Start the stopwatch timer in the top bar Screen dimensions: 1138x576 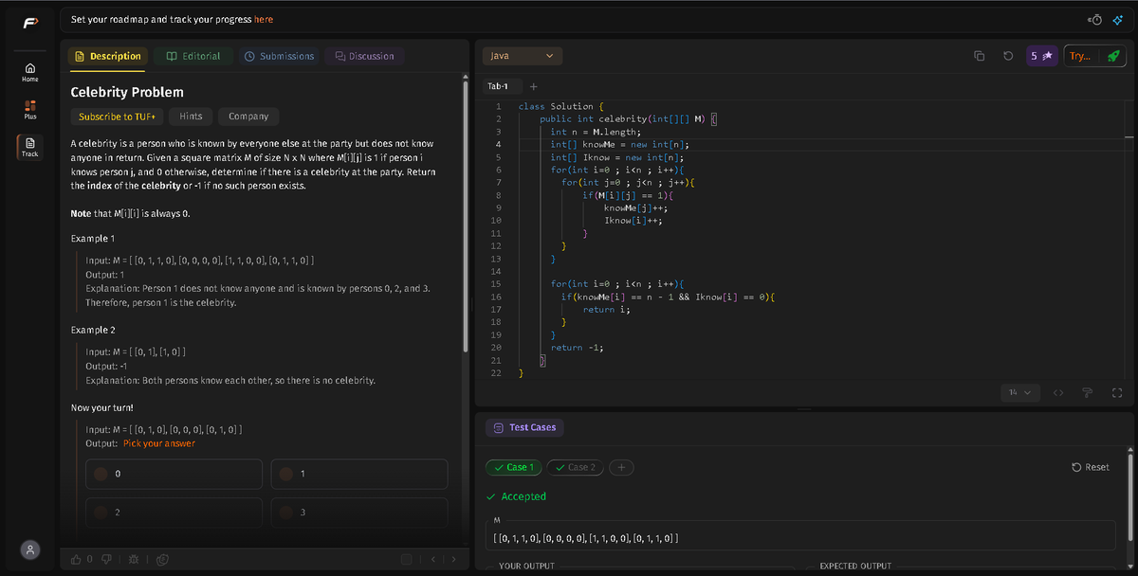[1095, 19]
